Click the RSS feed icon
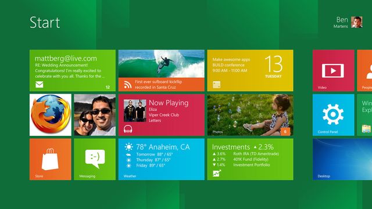372x209 pixels. click(x=128, y=85)
